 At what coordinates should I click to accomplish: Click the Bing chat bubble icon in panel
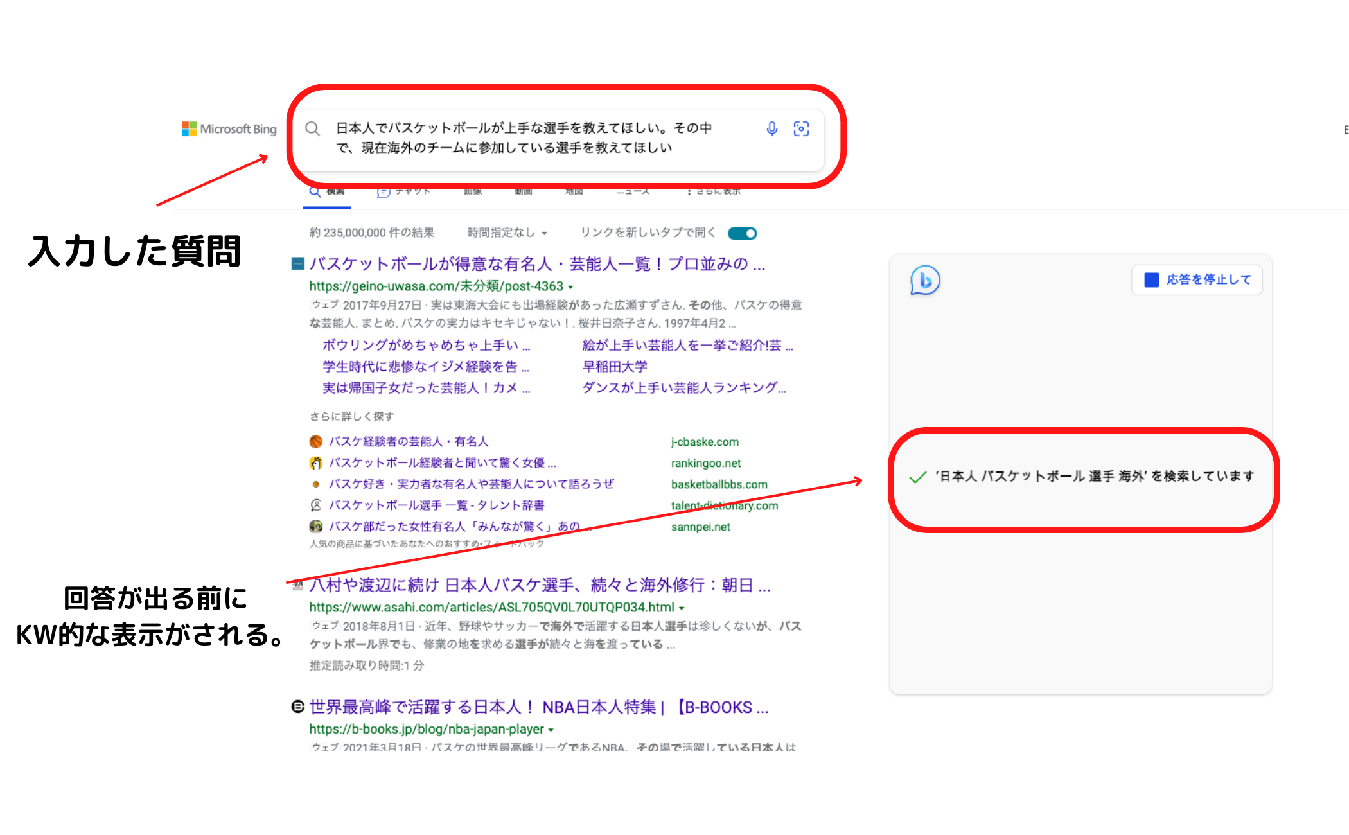click(x=925, y=281)
